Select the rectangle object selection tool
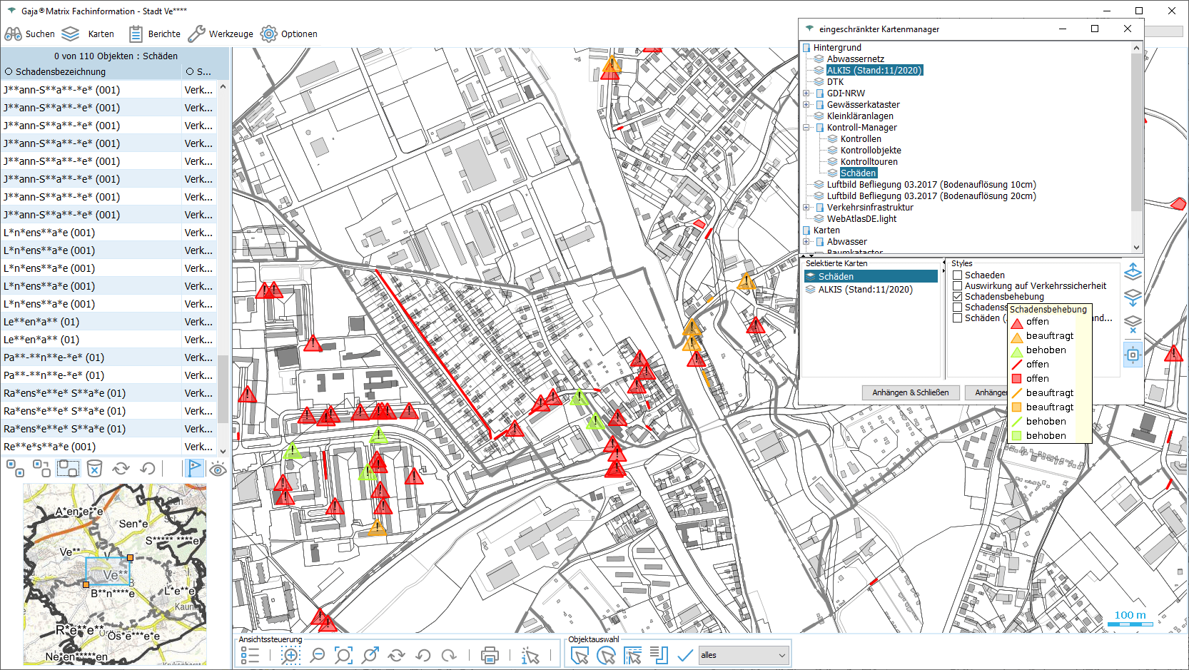The height and width of the screenshot is (670, 1189). pyautogui.click(x=580, y=655)
